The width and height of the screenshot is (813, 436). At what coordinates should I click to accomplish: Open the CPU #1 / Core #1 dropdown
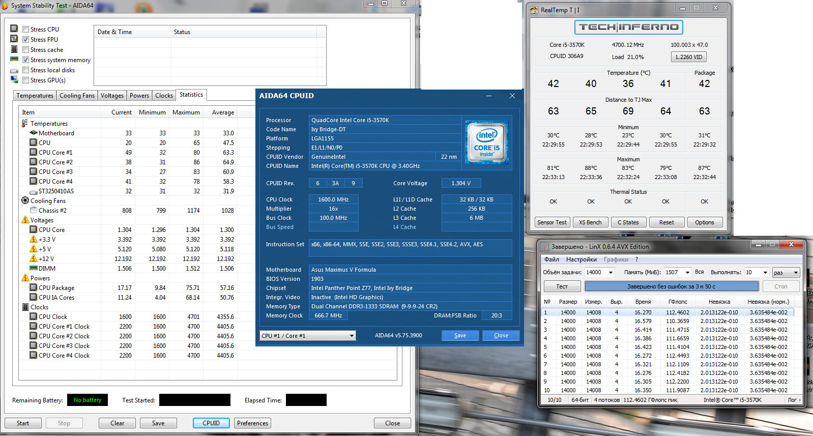(308, 336)
